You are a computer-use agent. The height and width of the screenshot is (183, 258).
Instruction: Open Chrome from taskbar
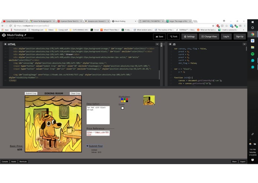tap(252, 34)
